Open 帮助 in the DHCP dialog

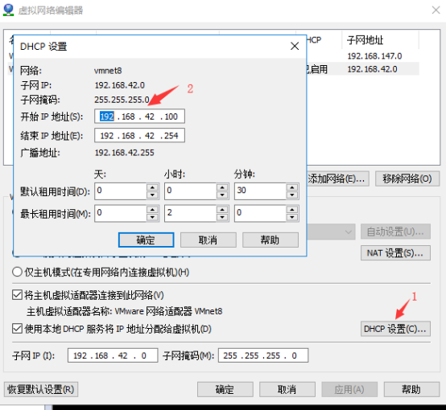(x=270, y=240)
